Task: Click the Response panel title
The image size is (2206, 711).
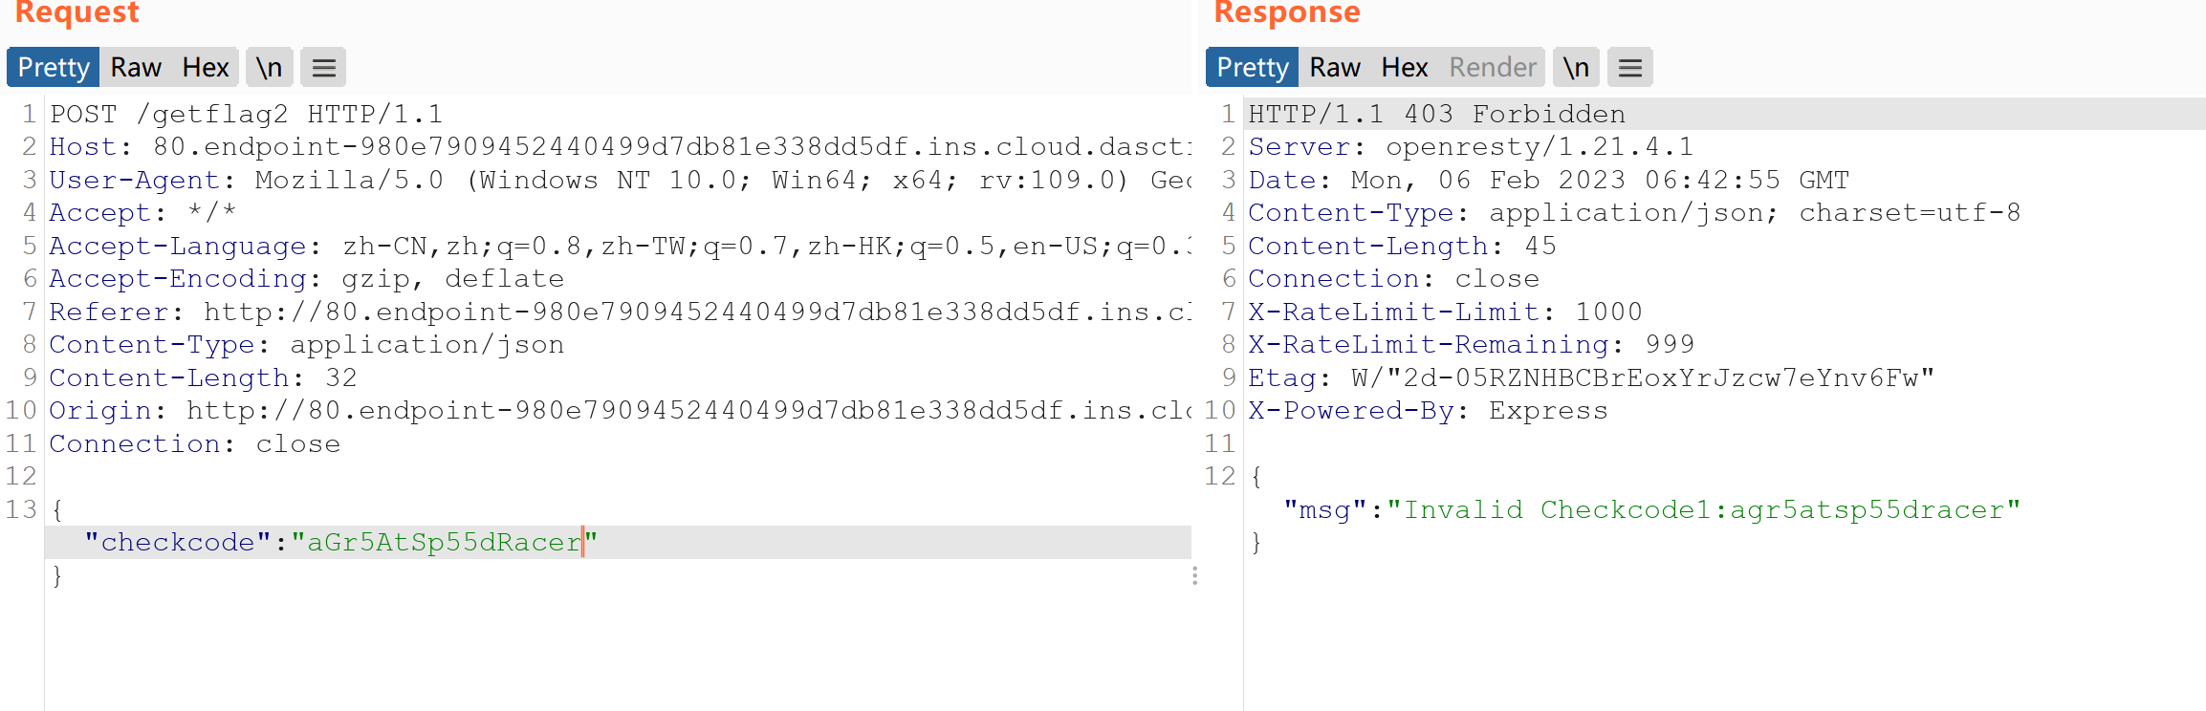Action: coord(1287,12)
